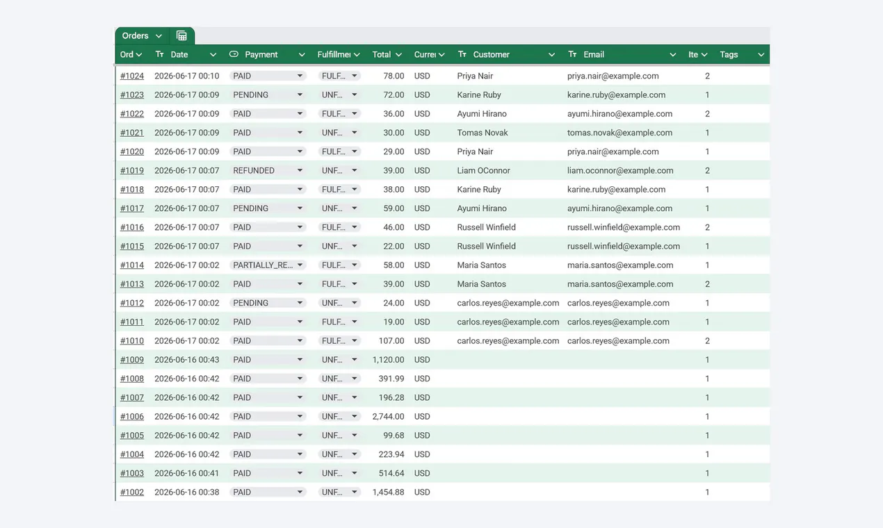Open the PENDING payment dropdown for order #1017
883x528 pixels.
300,208
